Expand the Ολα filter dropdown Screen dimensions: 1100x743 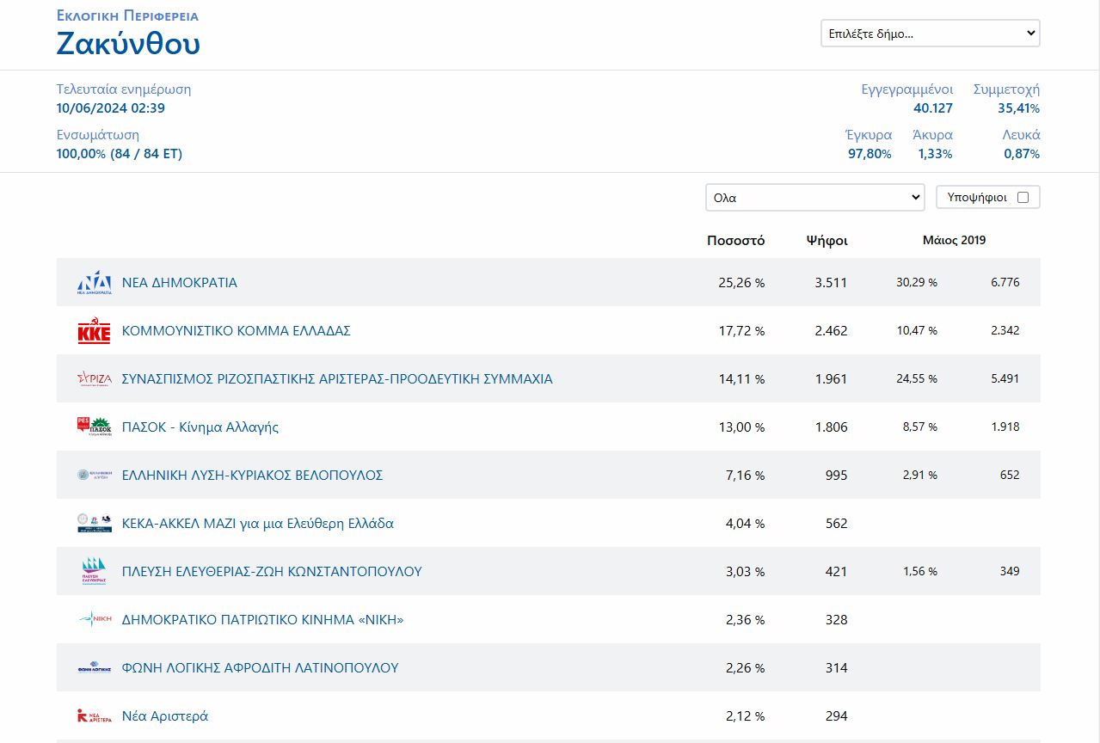(x=814, y=198)
